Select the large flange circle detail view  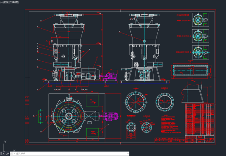tap(136, 102)
